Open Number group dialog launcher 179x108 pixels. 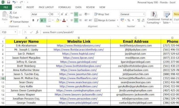[144, 26]
